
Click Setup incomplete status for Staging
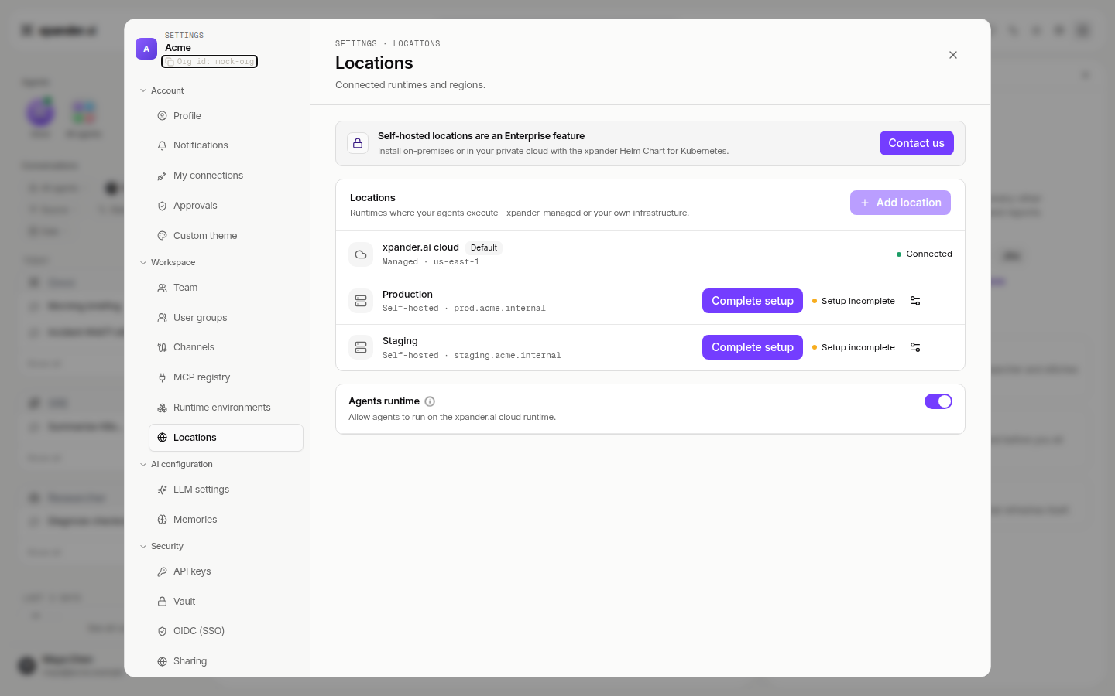(x=853, y=347)
